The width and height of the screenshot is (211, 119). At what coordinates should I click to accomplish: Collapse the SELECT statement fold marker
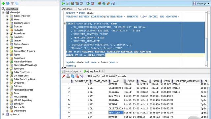click(x=65, y=23)
